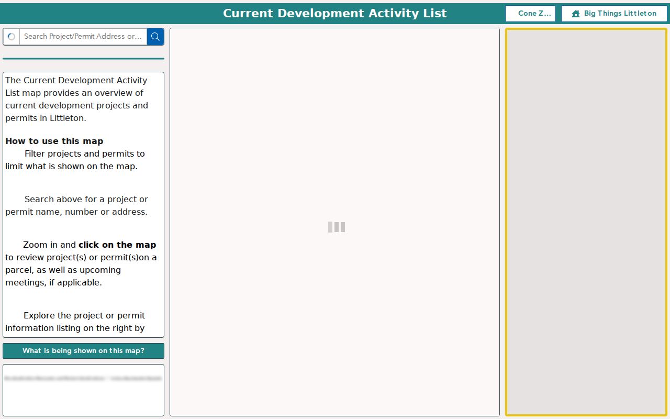Click the "Current Development Activity List" title
Image resolution: width=670 pixels, height=419 pixels.
(x=335, y=14)
